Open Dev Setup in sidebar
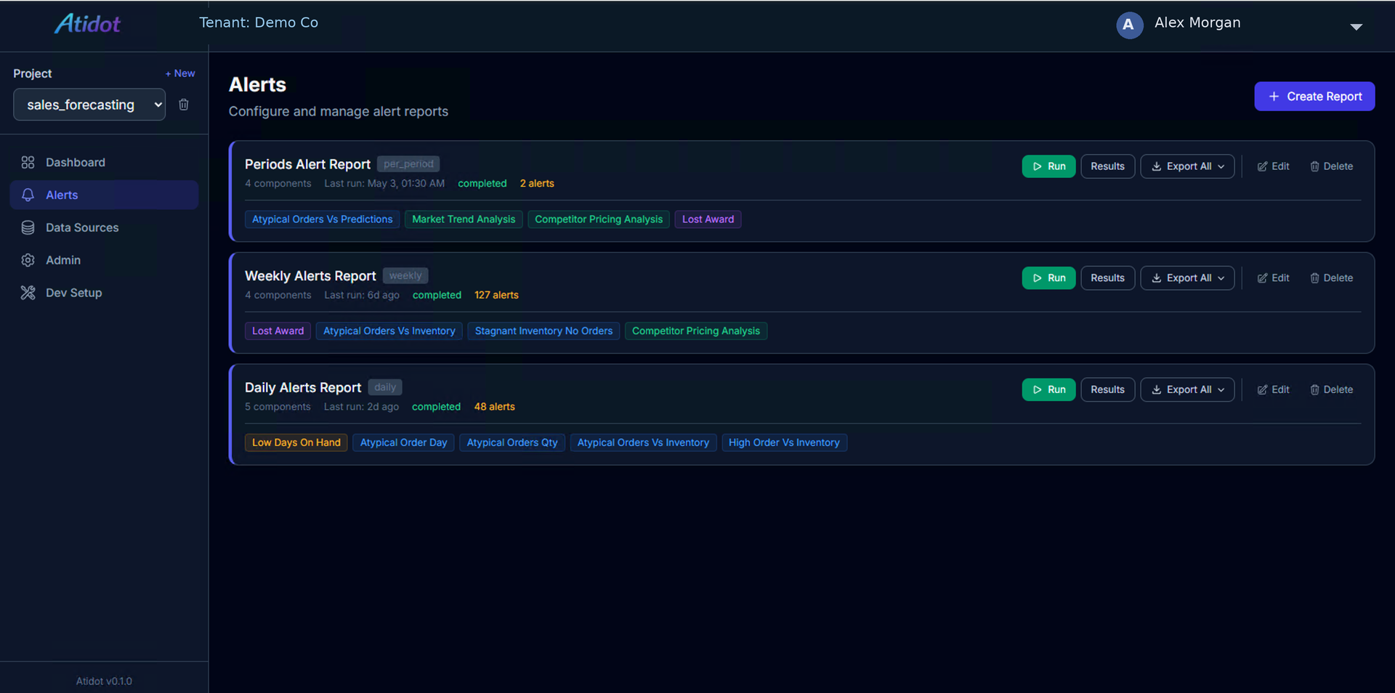 pyautogui.click(x=104, y=293)
